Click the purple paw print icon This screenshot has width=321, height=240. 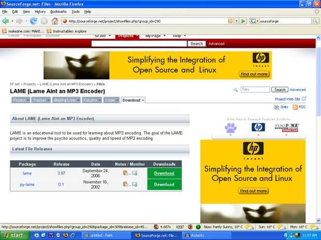(x=230, y=128)
